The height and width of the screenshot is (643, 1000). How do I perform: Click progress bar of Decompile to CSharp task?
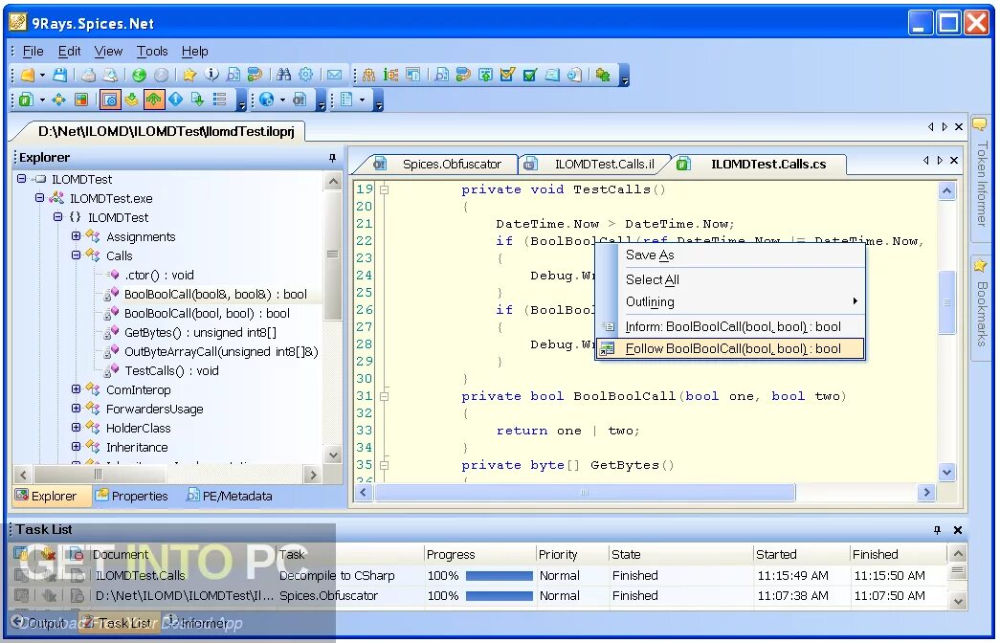pyautogui.click(x=499, y=575)
